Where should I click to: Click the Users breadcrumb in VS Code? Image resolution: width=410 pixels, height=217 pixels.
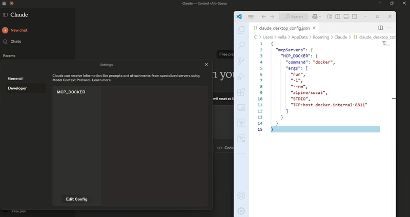[268, 37]
